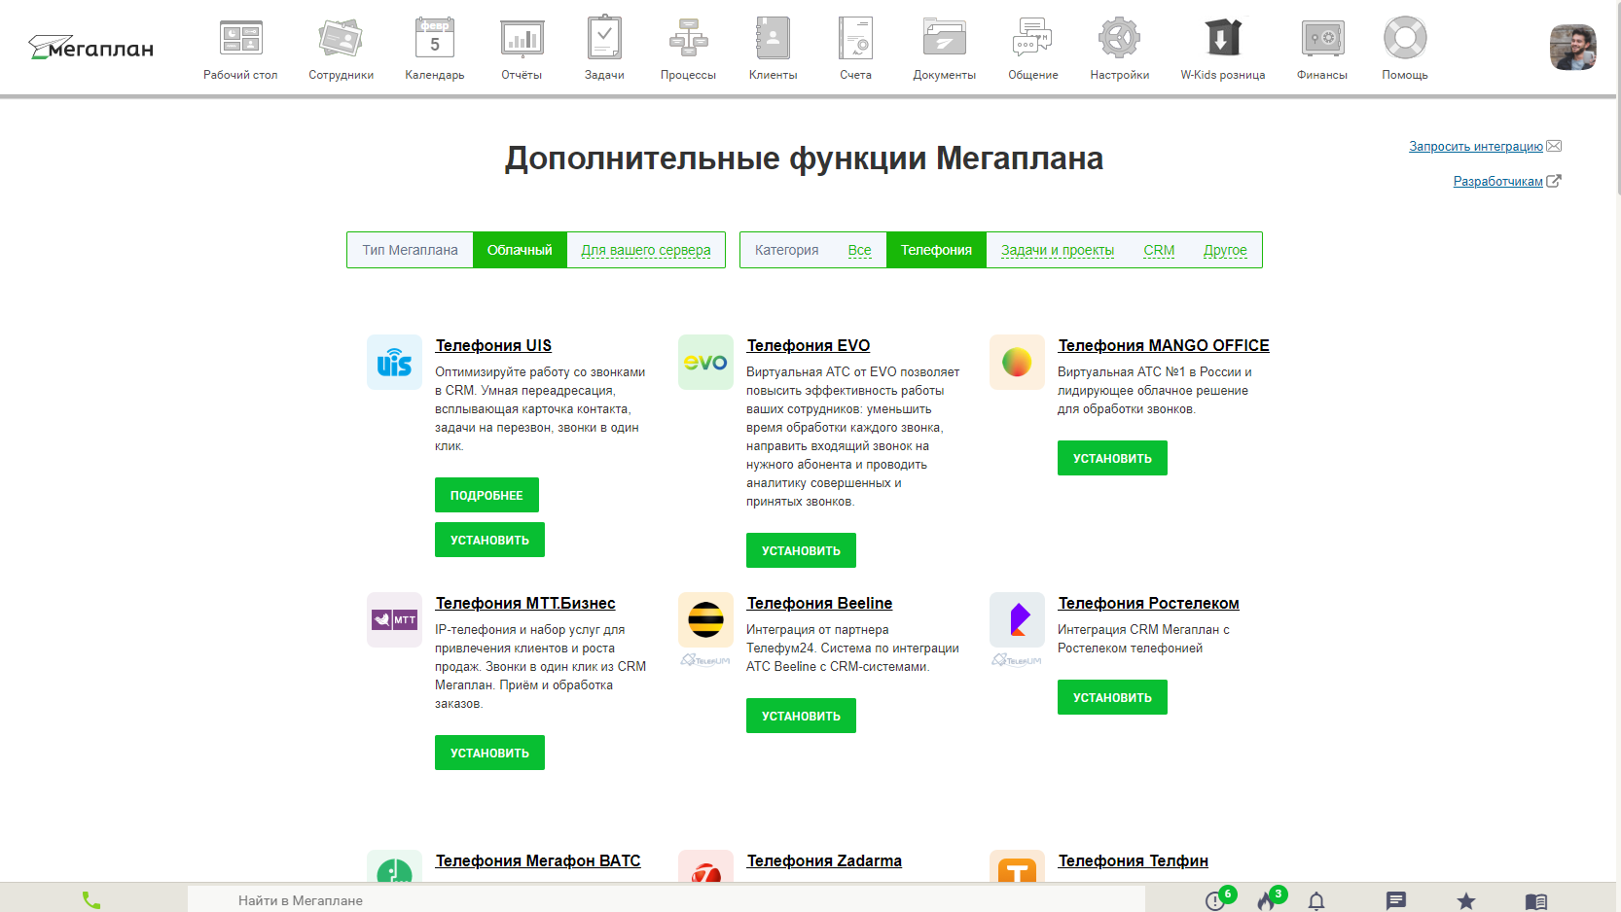Install Телефония МТТ.Бизнес
Image resolution: width=1621 pixels, height=912 pixels.
(489, 753)
